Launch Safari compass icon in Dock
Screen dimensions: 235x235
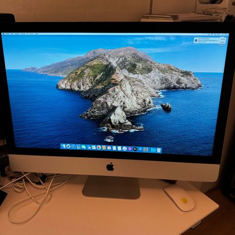coord(73,146)
